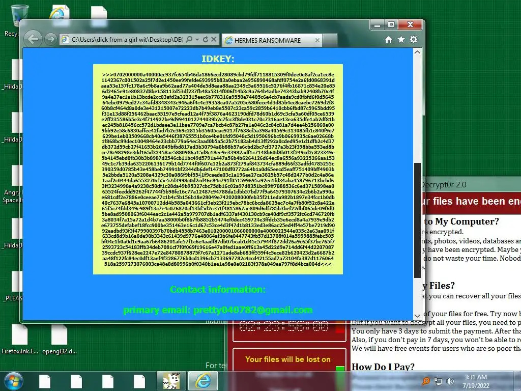Go forward in Internet Explorer
The width and height of the screenshot is (521, 391).
point(50,39)
